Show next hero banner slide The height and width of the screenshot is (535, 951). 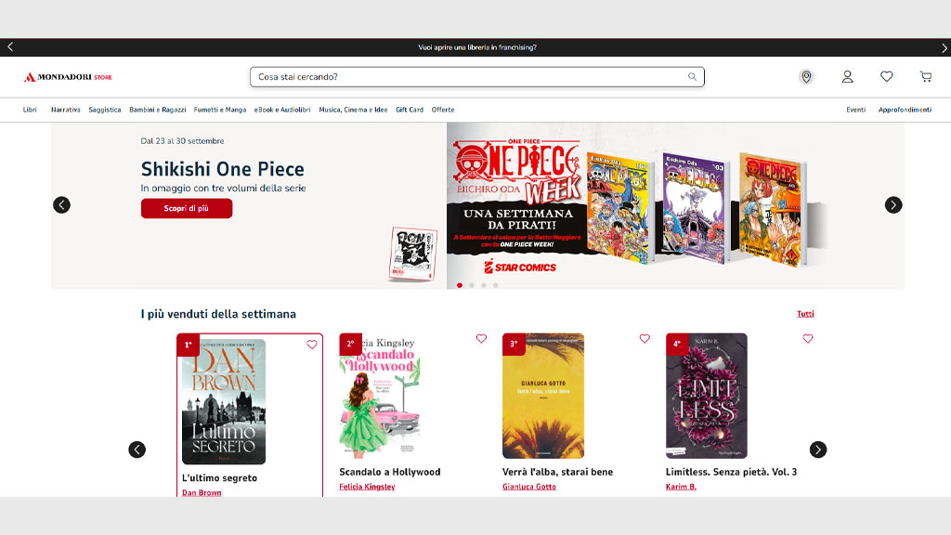(x=893, y=205)
